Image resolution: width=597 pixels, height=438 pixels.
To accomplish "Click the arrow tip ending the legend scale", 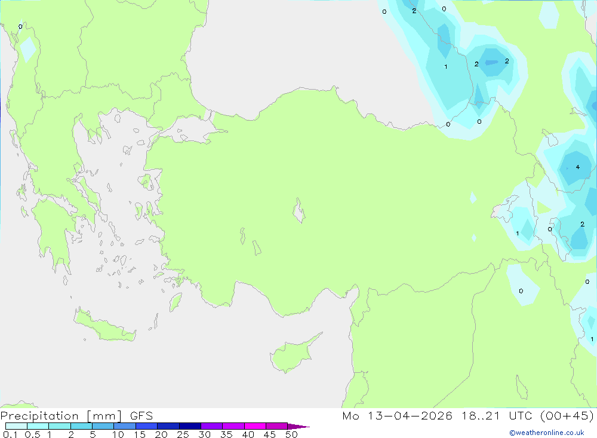I will pyautogui.click(x=299, y=427).
